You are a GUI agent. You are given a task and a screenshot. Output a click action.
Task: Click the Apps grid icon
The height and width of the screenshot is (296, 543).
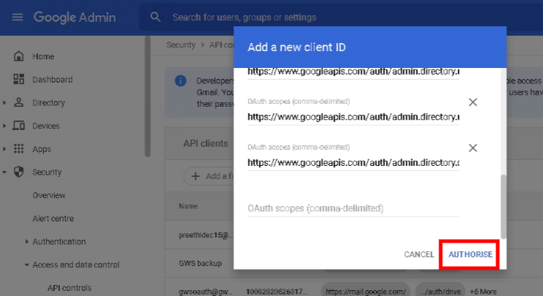pyautogui.click(x=19, y=149)
